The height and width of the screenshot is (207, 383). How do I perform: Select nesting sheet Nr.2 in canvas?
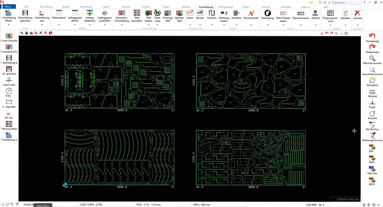tap(251, 81)
